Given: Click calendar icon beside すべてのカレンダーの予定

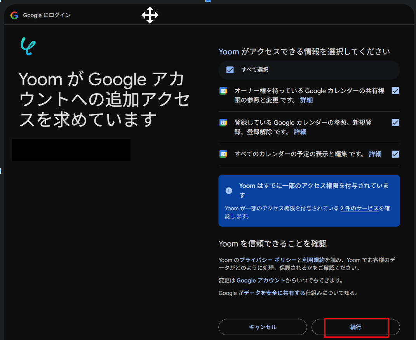Looking at the screenshot, I should (x=223, y=154).
